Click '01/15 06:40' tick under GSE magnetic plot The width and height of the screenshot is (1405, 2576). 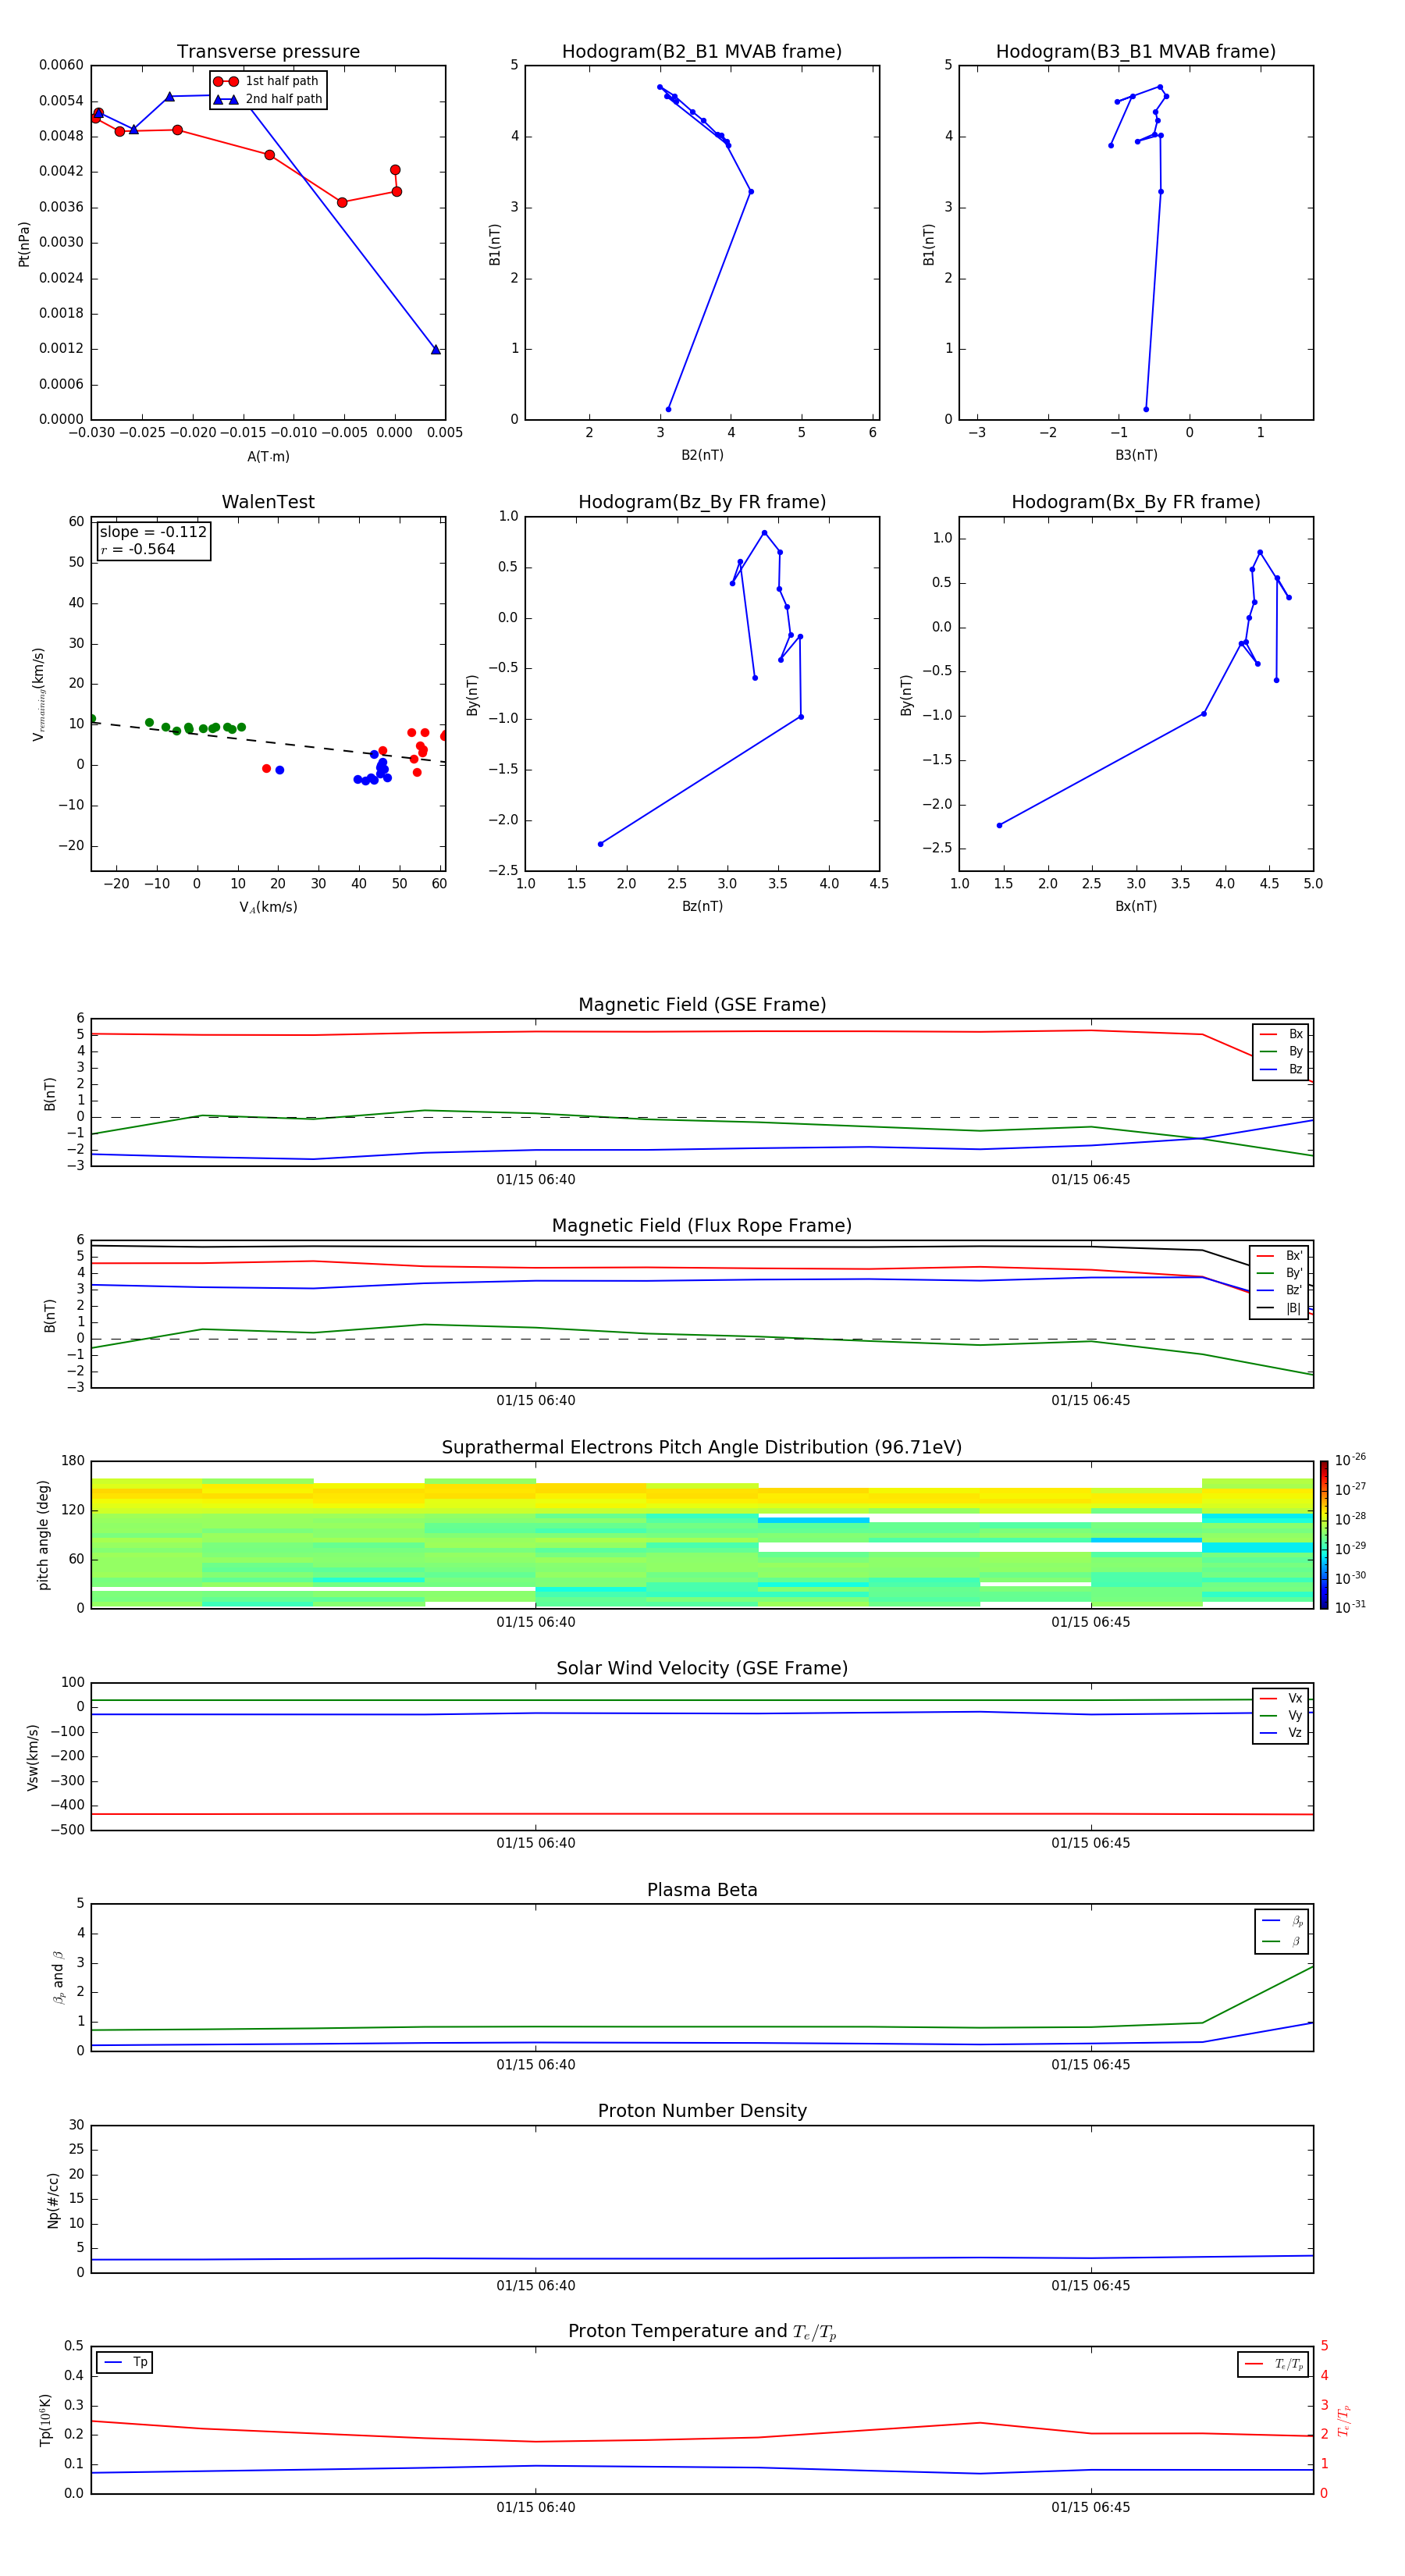(536, 1180)
